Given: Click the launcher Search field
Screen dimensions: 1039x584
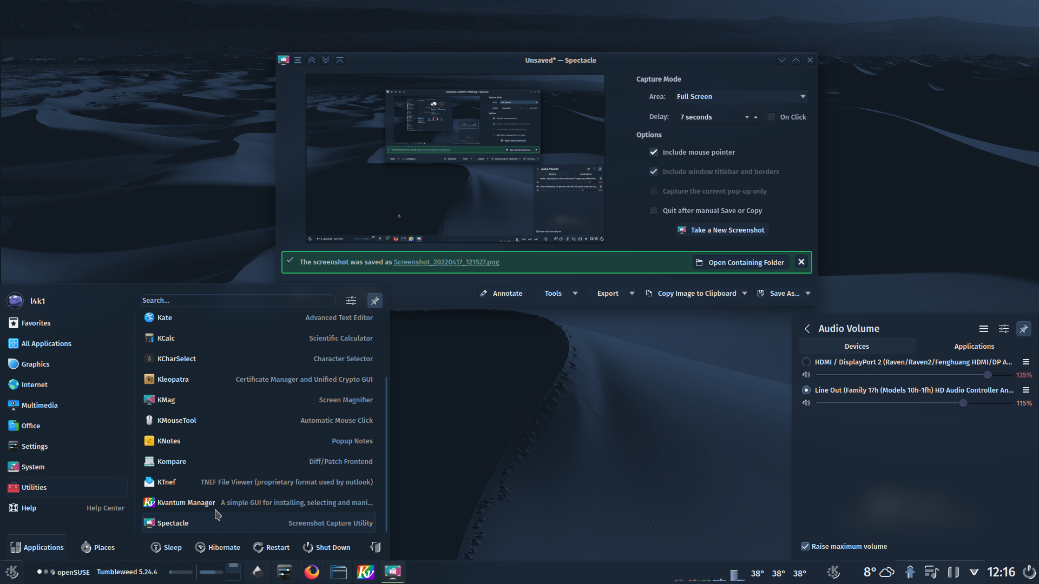Looking at the screenshot, I should [238, 301].
